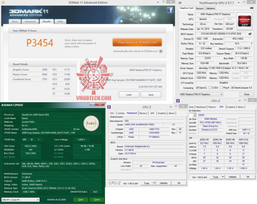Click the Radeon Graphics logo in GPU-Z
The height and width of the screenshot is (204, 257).
click(x=245, y=21)
